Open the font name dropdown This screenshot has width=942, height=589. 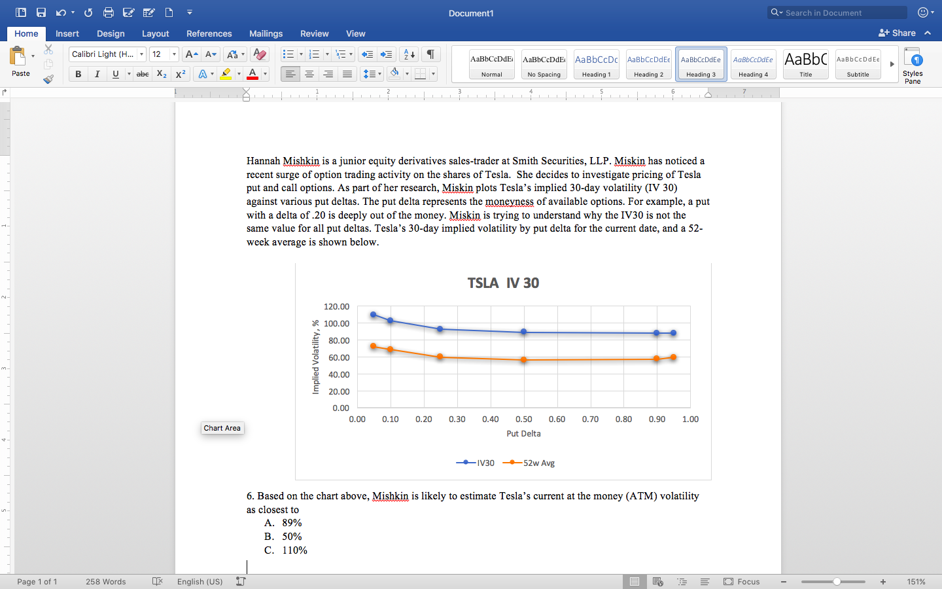click(x=141, y=54)
